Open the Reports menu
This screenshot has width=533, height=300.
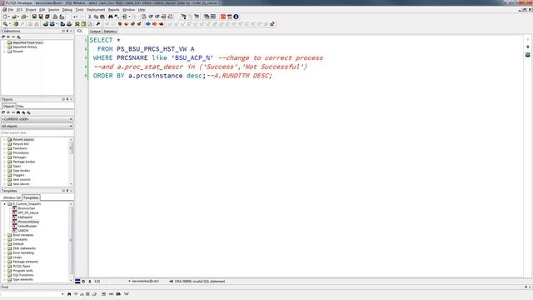point(114,10)
